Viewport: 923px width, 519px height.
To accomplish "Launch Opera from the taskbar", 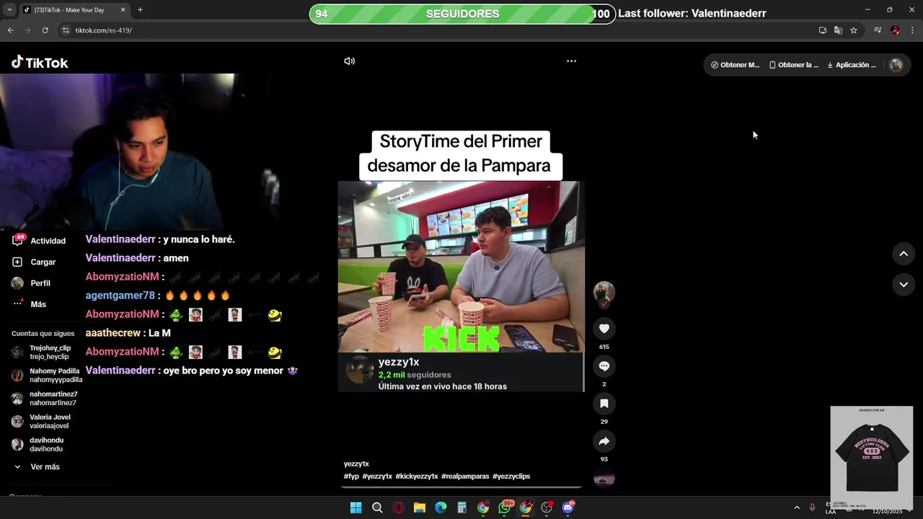I will pos(398,507).
